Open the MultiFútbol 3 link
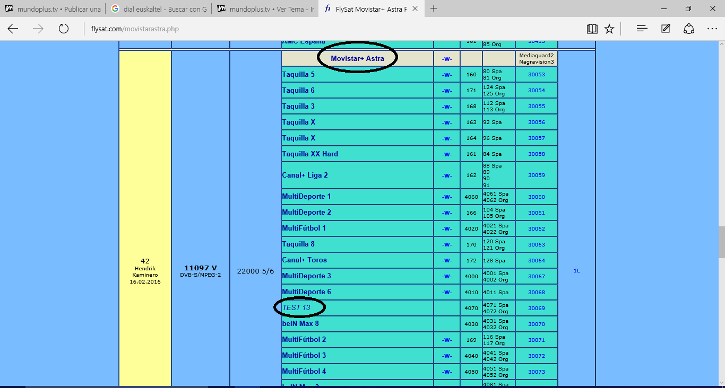 304,355
